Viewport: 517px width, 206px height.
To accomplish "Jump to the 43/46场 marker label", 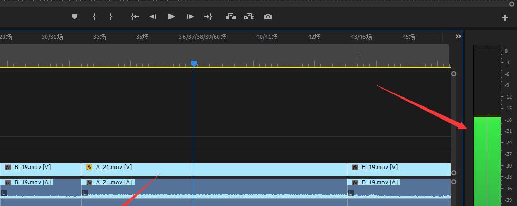I will pos(361,37).
